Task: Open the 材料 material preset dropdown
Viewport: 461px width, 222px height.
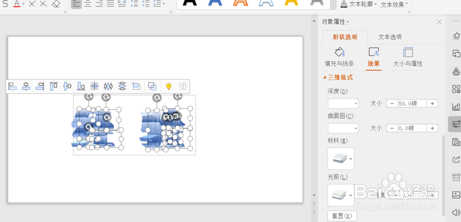Action: [x=341, y=159]
